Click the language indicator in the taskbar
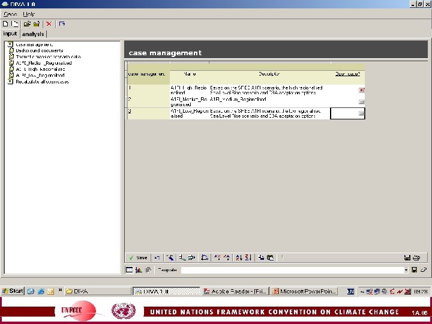 (x=350, y=291)
